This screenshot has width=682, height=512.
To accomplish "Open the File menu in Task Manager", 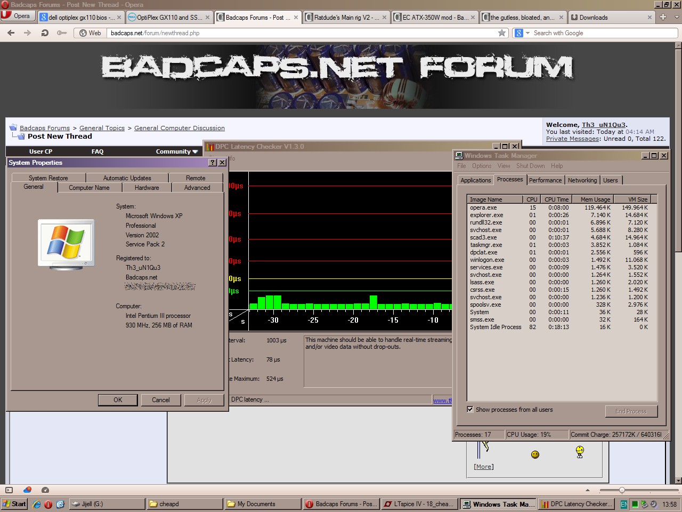I will 461,166.
